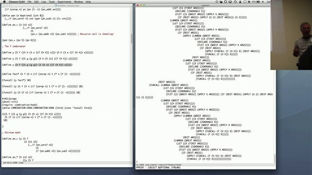Click the '(funcall (y fact*) 10)' line

pyautogui.click(x=17, y=80)
